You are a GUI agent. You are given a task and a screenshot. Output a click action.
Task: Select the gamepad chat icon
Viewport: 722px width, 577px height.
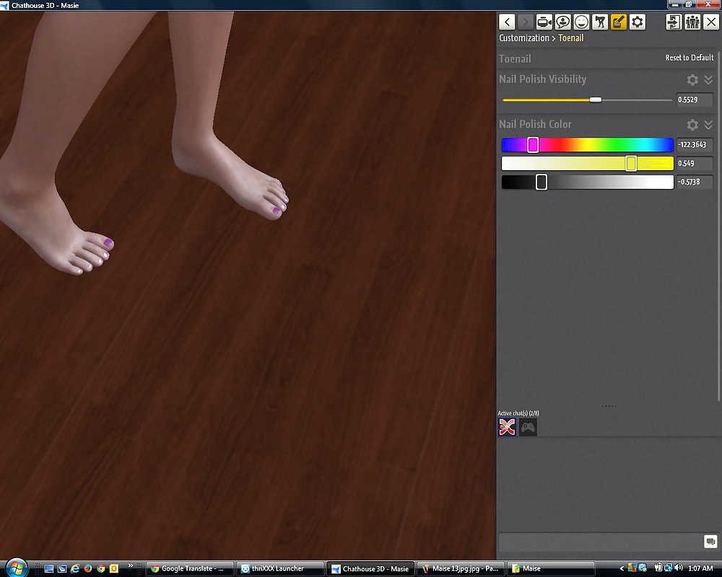click(529, 428)
